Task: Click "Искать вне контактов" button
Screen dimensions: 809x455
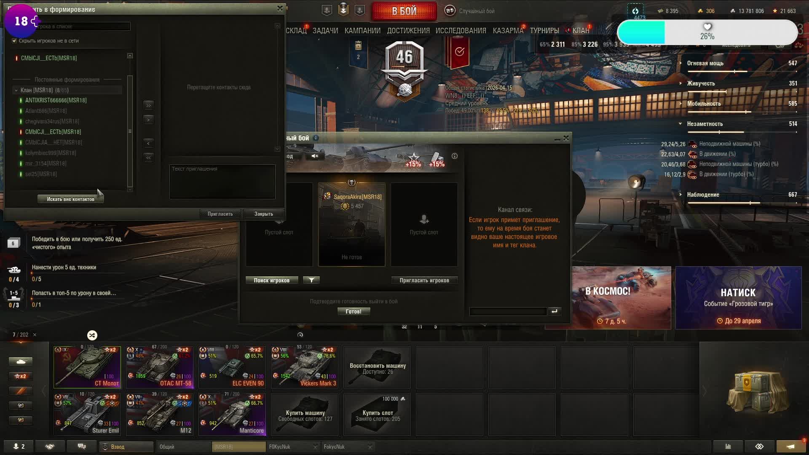Action: coord(70,199)
